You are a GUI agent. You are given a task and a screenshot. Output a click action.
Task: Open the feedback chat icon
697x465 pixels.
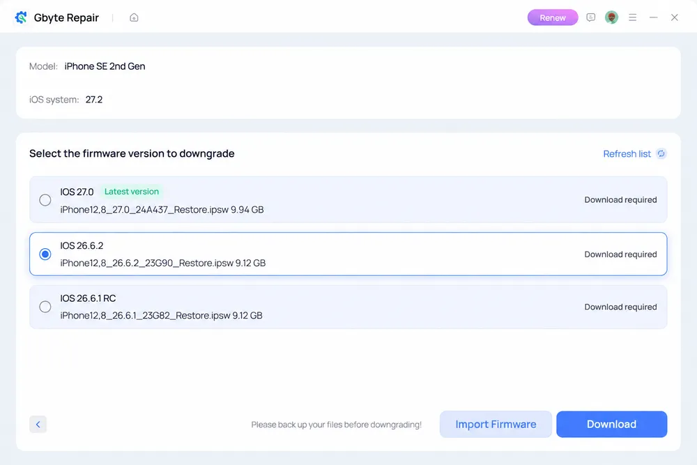tap(591, 17)
